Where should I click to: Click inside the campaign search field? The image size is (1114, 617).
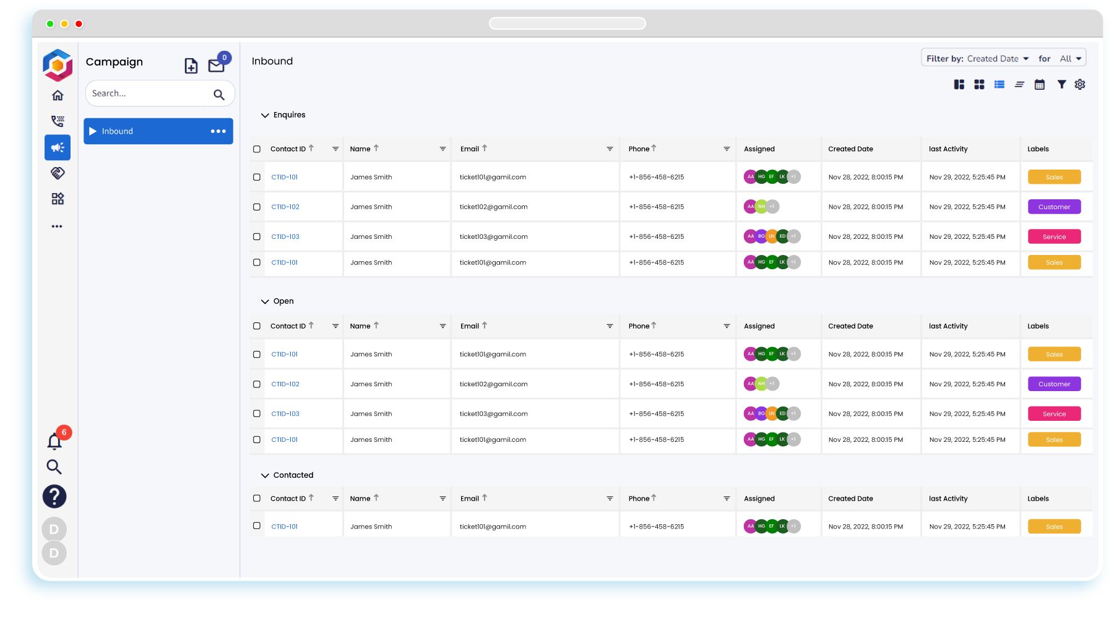(149, 93)
